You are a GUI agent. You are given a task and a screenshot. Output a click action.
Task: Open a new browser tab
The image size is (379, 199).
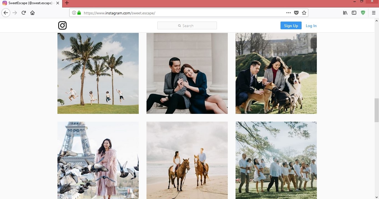coord(67,3)
